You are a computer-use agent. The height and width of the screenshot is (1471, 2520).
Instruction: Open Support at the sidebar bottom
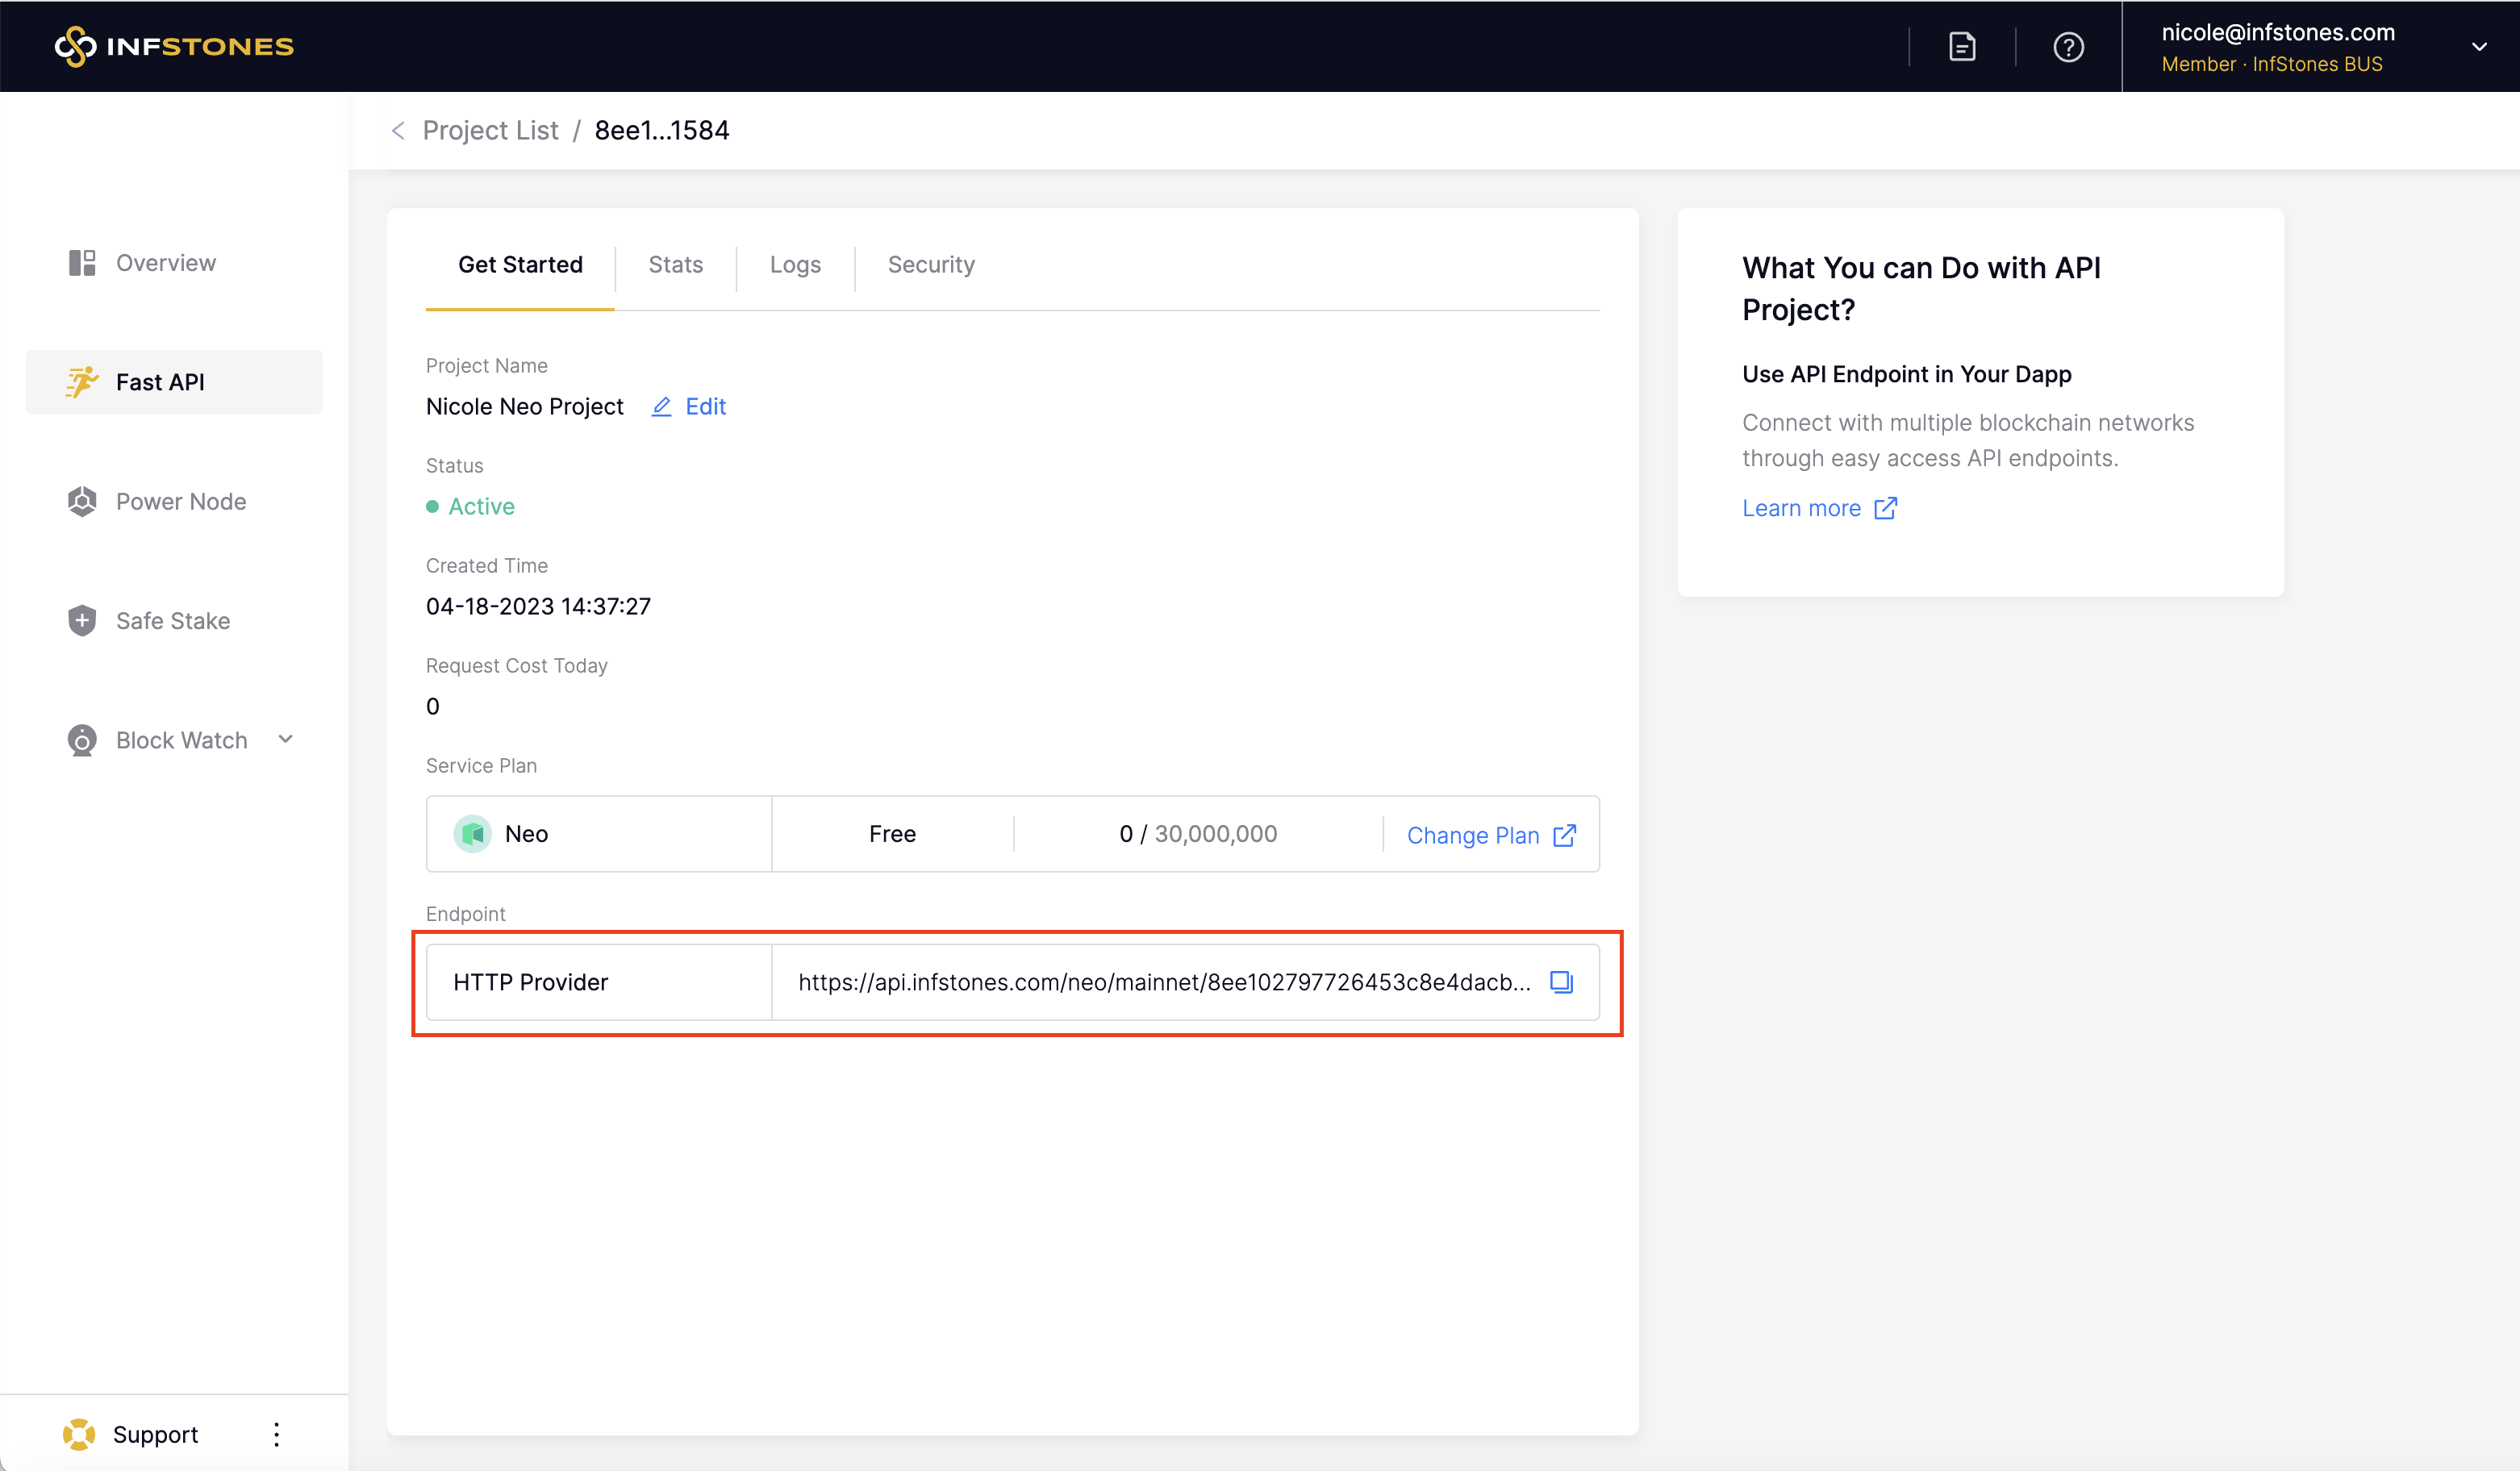pyautogui.click(x=155, y=1434)
